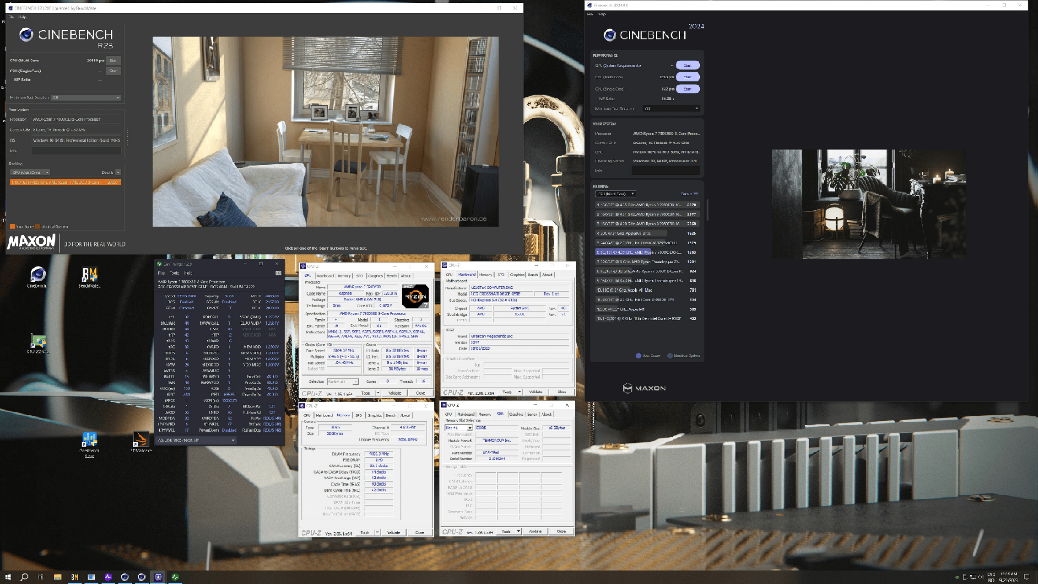The height and width of the screenshot is (584, 1038).
Task: Open Help menu in Cinebench R23
Action: click(22, 17)
